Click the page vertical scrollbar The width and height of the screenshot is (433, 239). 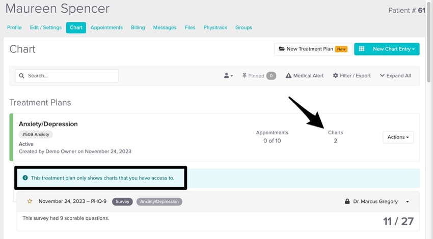pos(429,51)
